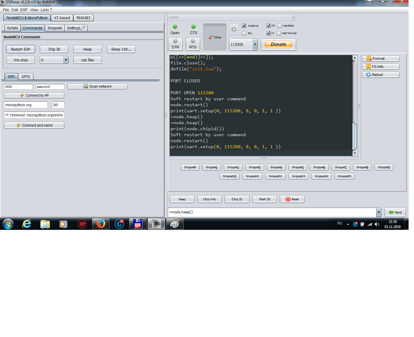Toggle the RTS line button

click(x=193, y=44)
